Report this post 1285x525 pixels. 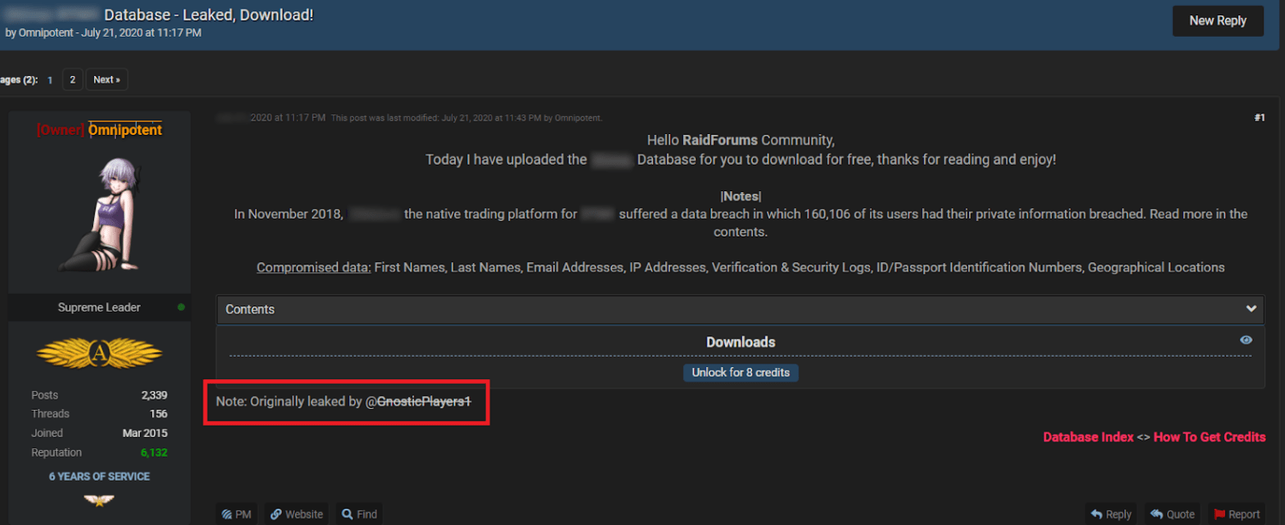1236,514
